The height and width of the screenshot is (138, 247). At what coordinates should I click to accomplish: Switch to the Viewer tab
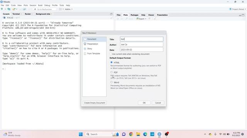[x=151, y=15]
